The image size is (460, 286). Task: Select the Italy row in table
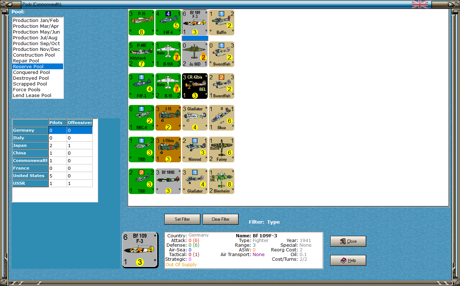point(52,138)
